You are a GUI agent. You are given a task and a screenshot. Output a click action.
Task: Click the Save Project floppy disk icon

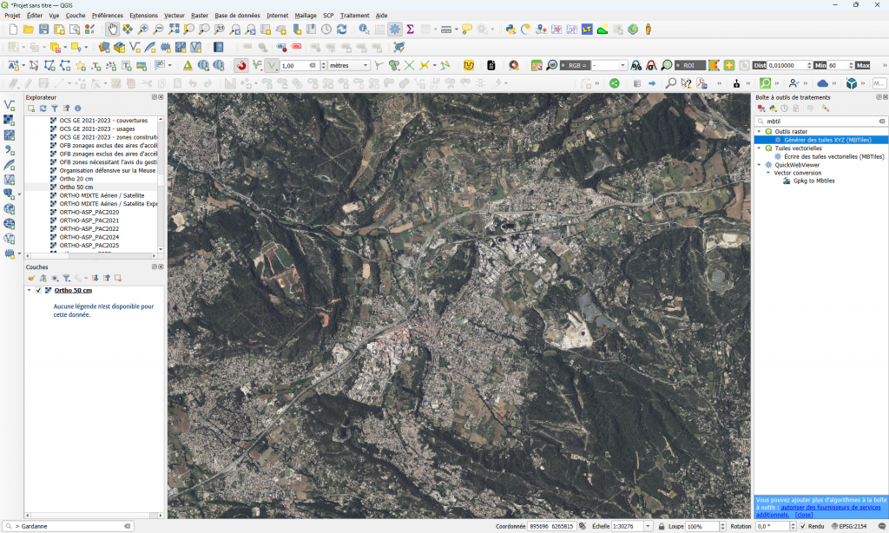(x=43, y=29)
